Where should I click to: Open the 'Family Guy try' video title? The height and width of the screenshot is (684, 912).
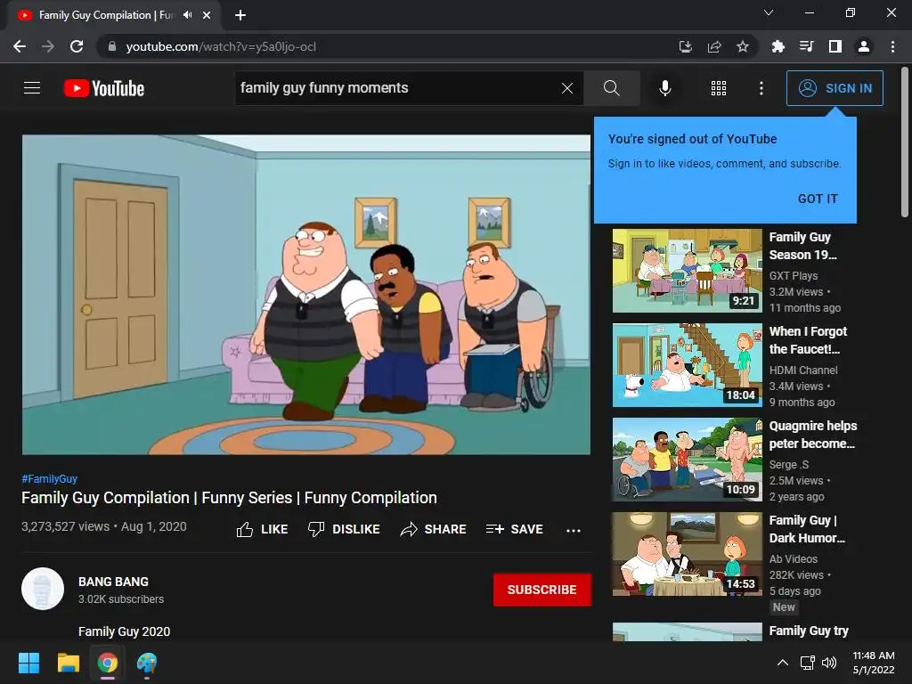(x=809, y=631)
